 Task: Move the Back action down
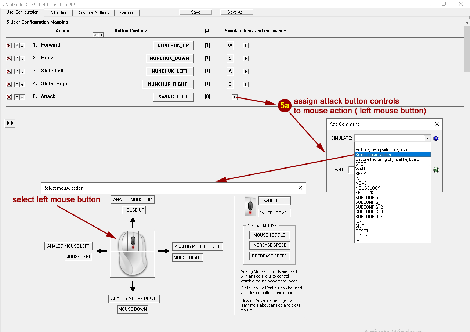coord(22,59)
